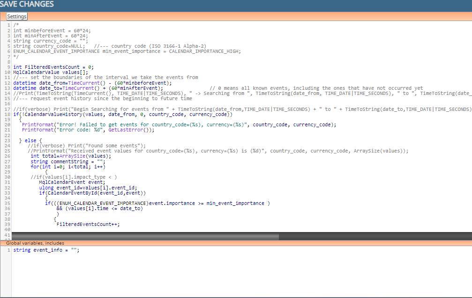Viewport: 472px width, 298px height.
Task: Click 'request event history since the beginning' comment
Action: [103, 99]
